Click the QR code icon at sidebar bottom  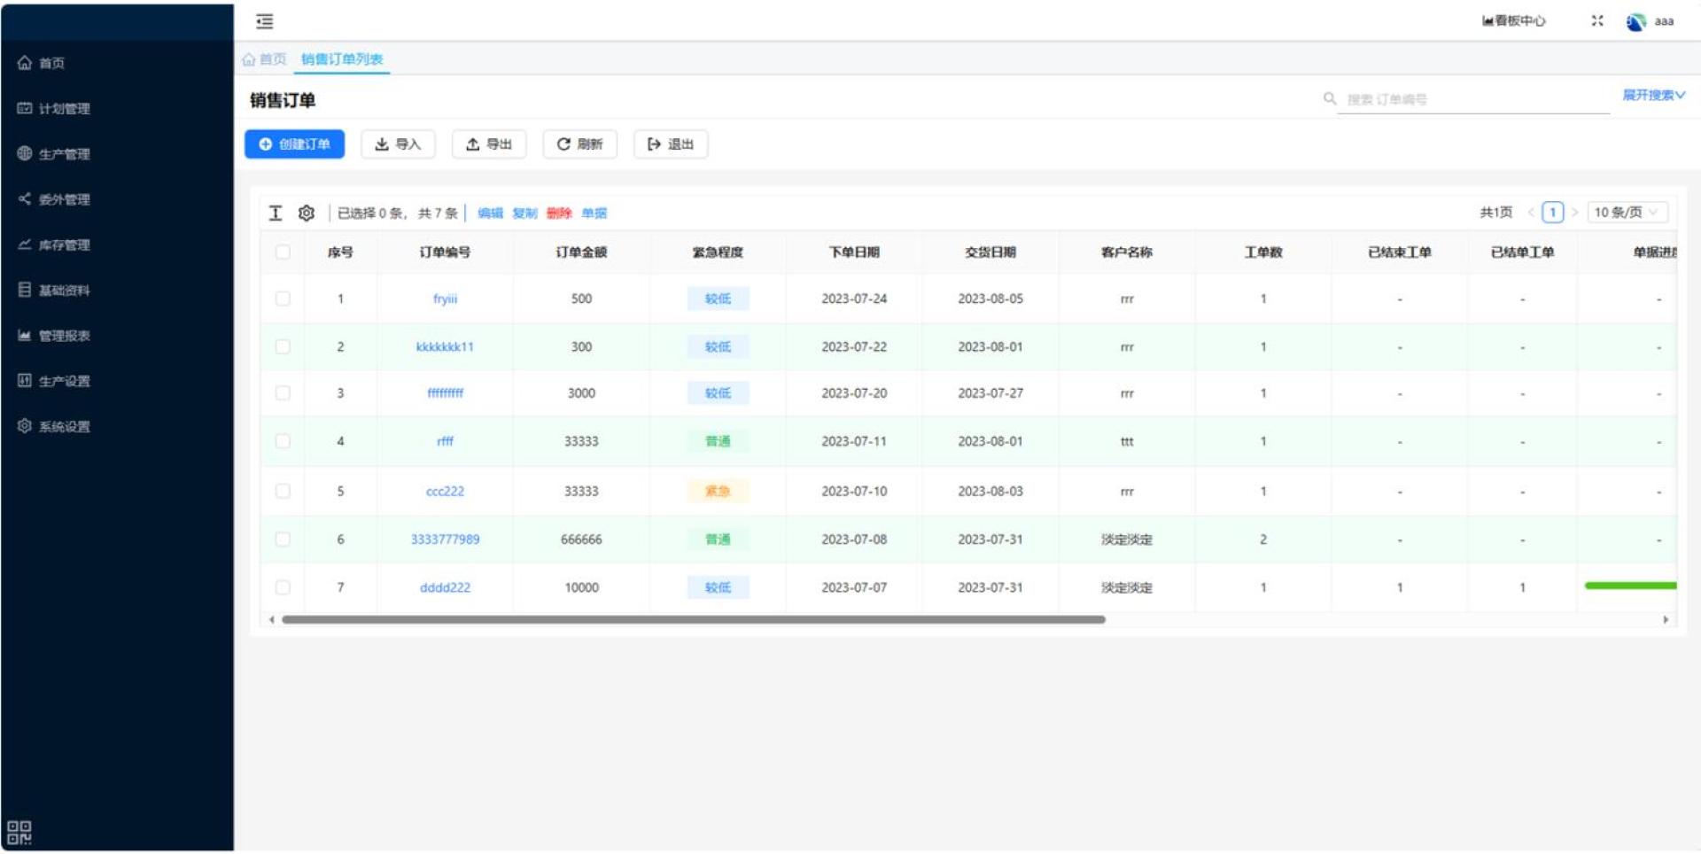(x=19, y=832)
